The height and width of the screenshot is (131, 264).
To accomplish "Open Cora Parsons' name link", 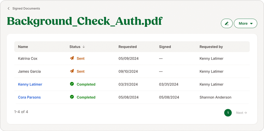I will pos(29,97).
